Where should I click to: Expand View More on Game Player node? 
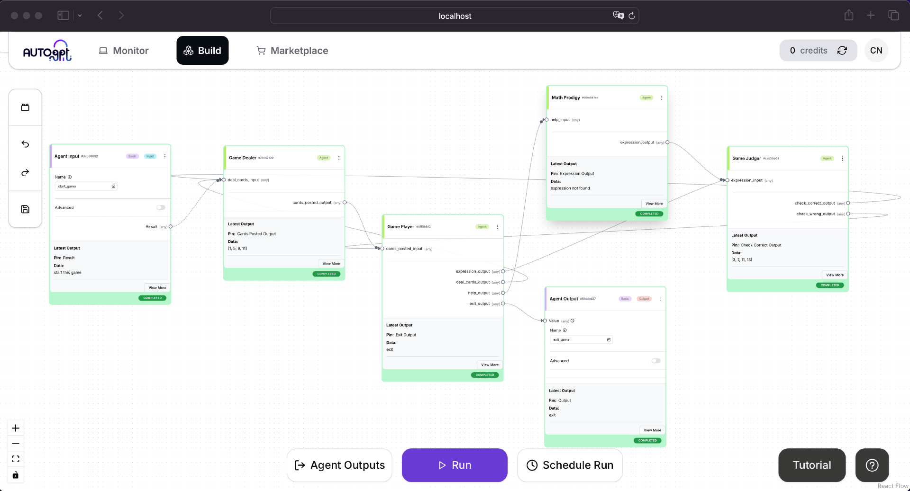(x=490, y=365)
